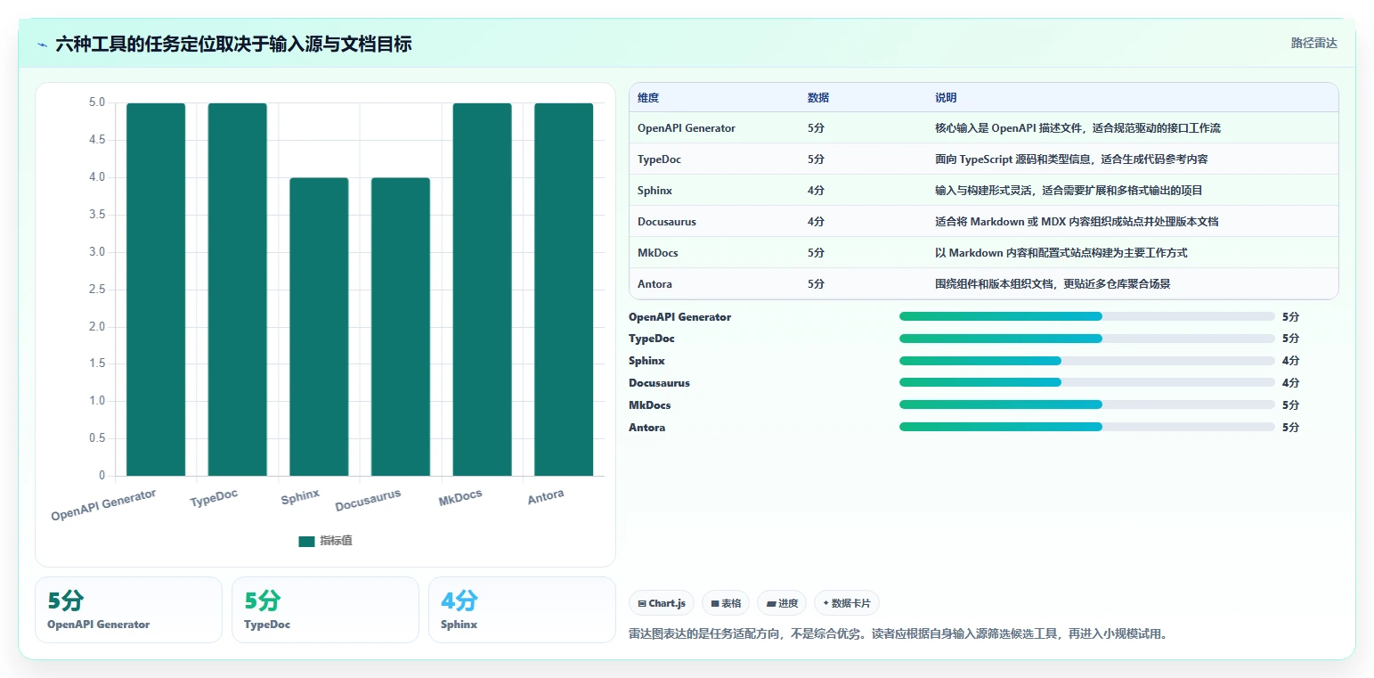Select the Docusaurus cell in the table
The image size is (1374, 678).
pos(667,222)
